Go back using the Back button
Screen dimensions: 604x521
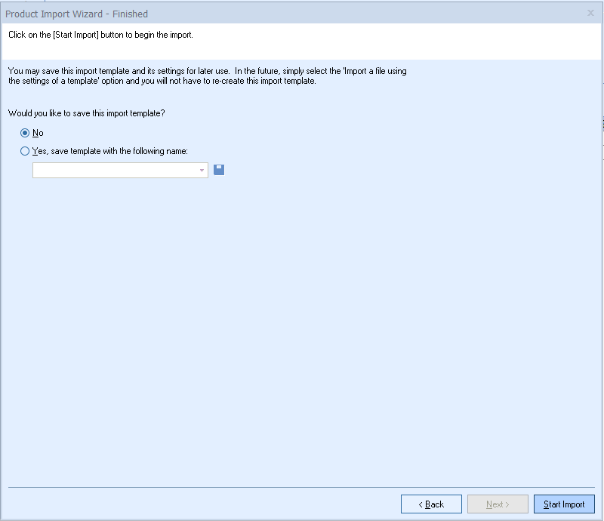(431, 504)
